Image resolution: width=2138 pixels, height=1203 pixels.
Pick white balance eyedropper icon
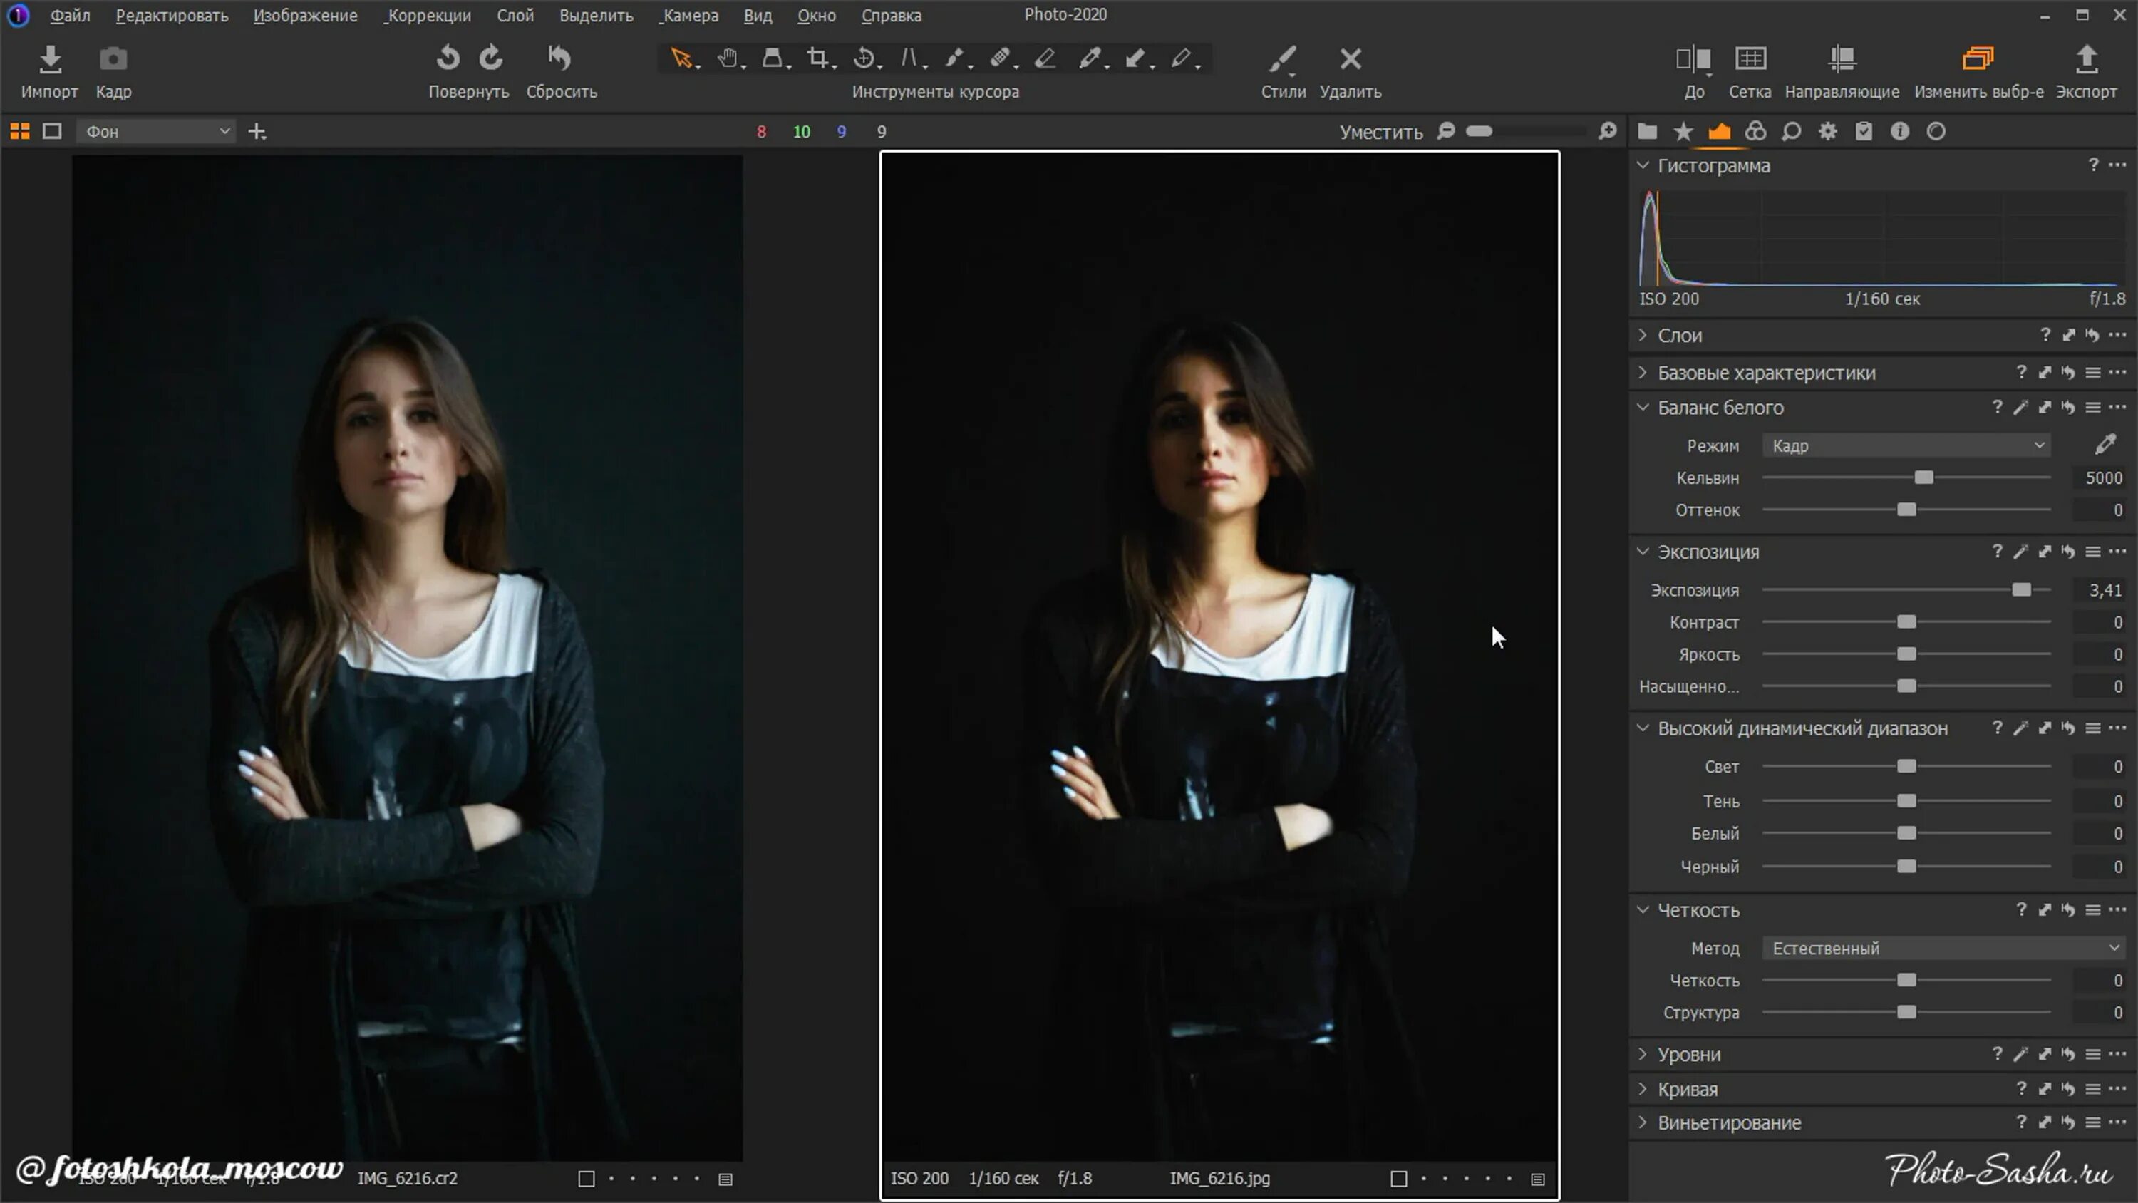pos(2105,445)
